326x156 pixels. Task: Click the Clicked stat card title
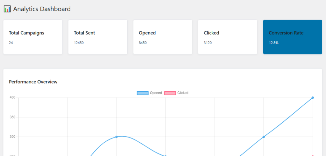point(211,33)
